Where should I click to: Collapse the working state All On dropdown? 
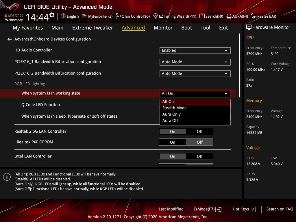tap(195, 94)
